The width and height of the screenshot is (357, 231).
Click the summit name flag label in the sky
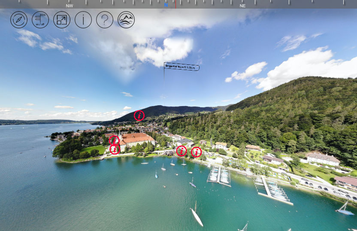tap(182, 67)
